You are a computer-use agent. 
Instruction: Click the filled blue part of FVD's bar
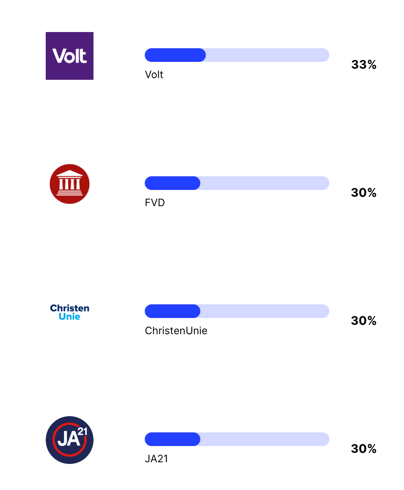tap(173, 183)
